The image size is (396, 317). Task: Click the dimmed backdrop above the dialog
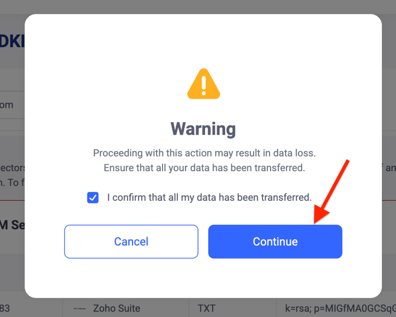coord(198,6)
